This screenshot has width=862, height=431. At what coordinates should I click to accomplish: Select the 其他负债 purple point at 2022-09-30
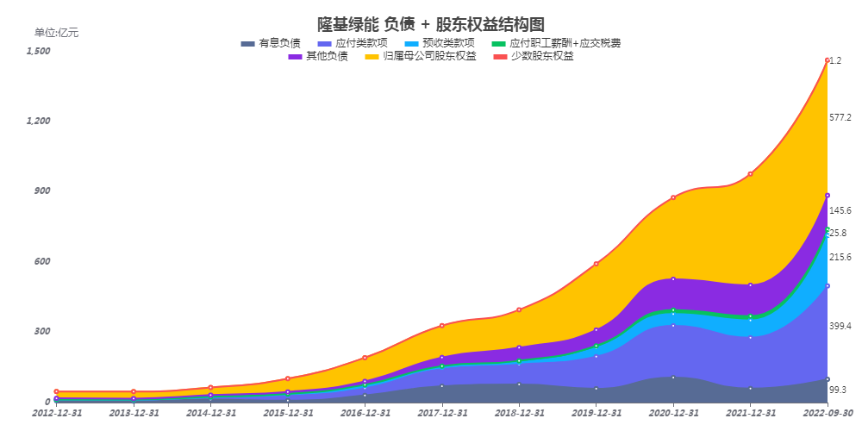827,195
